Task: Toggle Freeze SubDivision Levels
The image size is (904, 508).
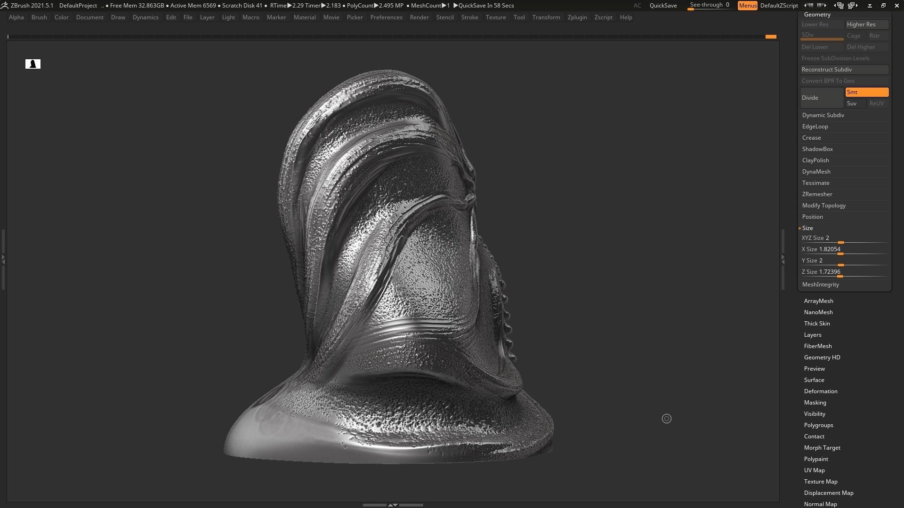Action: [844, 58]
